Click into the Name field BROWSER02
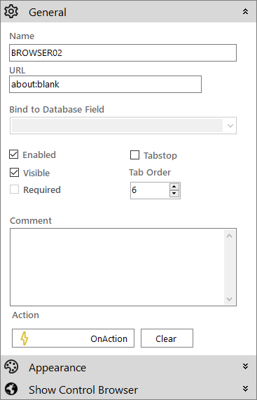 point(123,53)
